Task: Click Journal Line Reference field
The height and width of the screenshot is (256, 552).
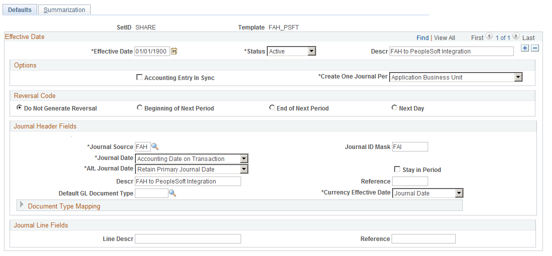Action: (x=424, y=239)
